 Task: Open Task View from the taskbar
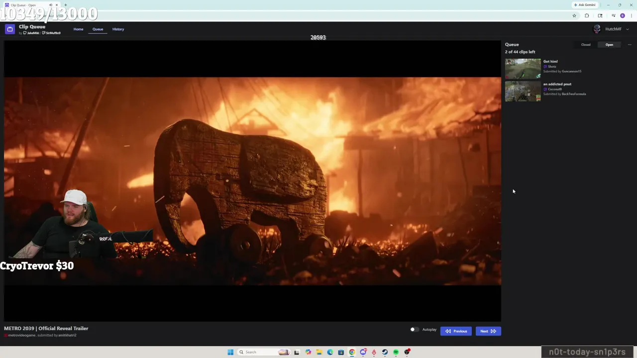pyautogui.click(x=297, y=352)
